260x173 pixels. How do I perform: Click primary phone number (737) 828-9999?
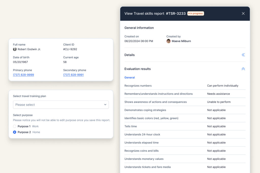point(23,75)
